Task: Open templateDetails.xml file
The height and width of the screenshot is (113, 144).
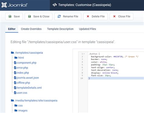Action: pyautogui.click(x=29, y=88)
